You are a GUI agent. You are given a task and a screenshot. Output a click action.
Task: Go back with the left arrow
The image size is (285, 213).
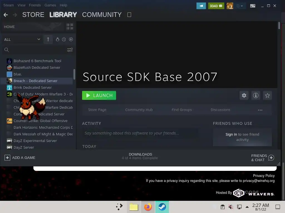coord(6,15)
